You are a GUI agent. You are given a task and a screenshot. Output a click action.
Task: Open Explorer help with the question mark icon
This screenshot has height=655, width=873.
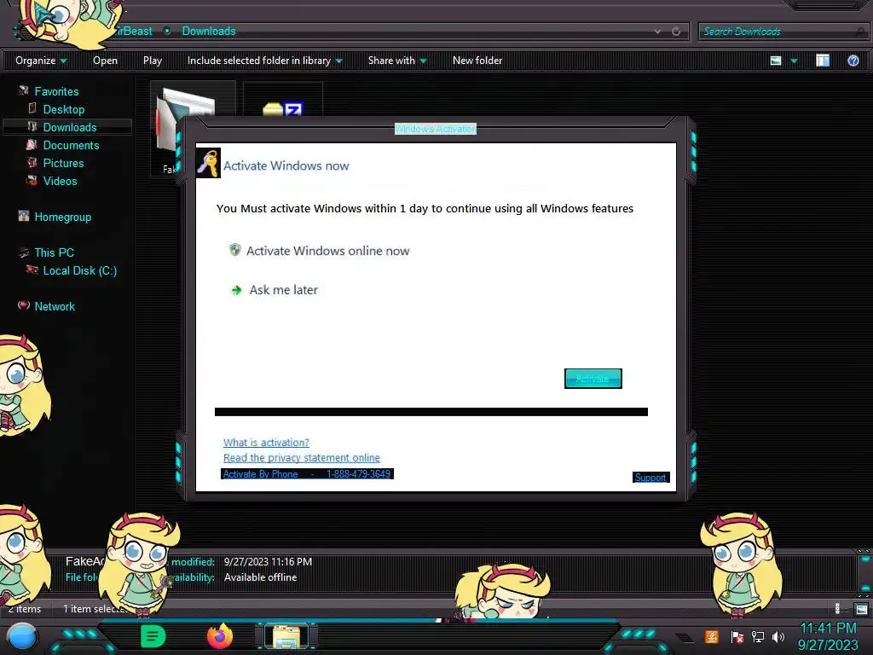(x=853, y=61)
